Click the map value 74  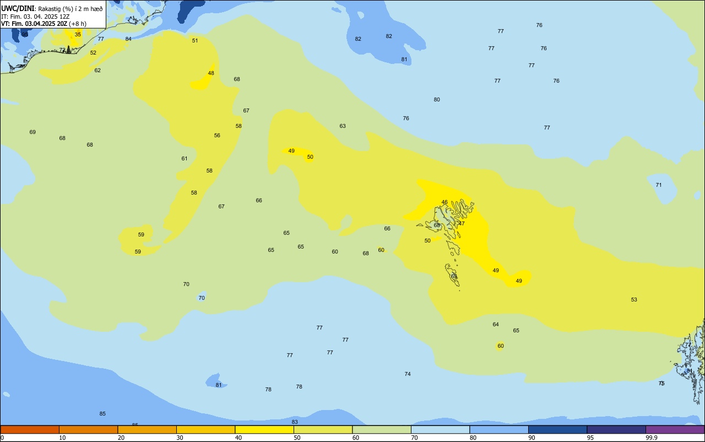(408, 374)
